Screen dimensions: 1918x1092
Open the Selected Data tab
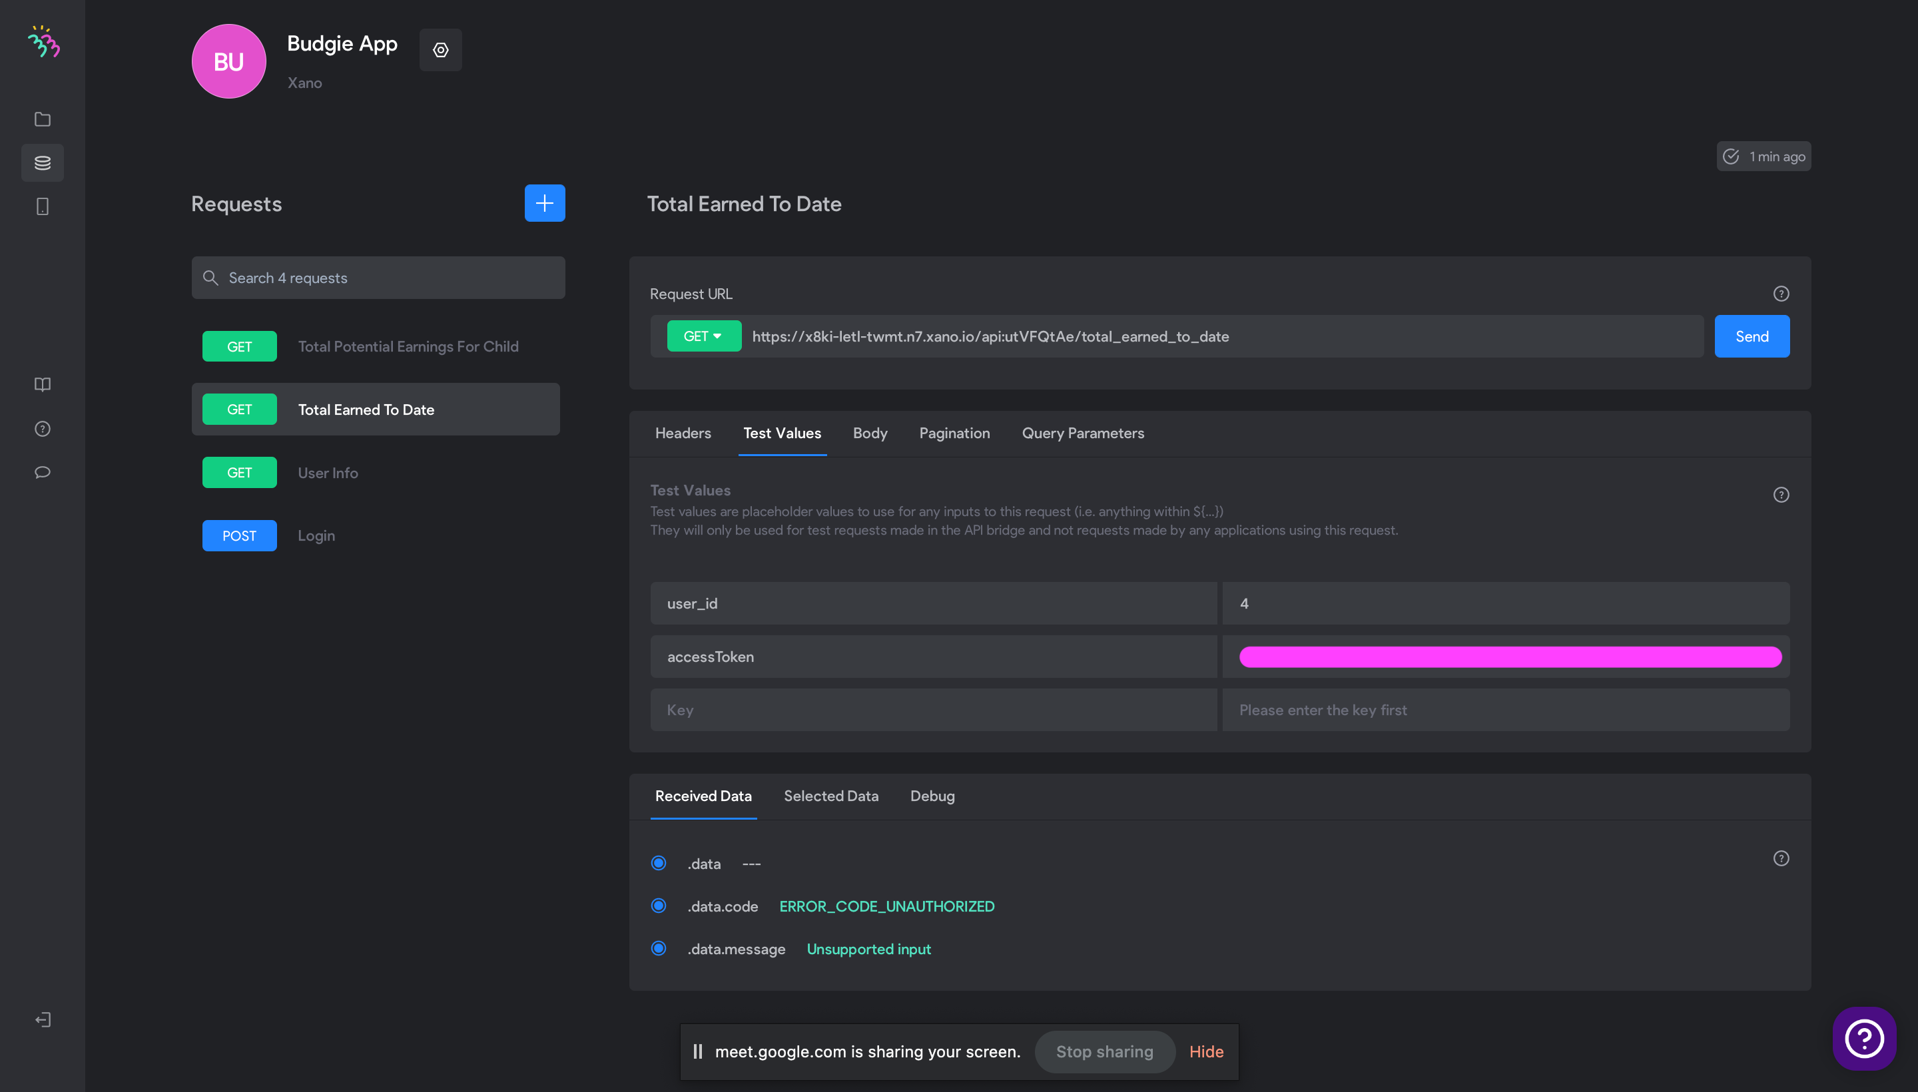[x=830, y=796]
